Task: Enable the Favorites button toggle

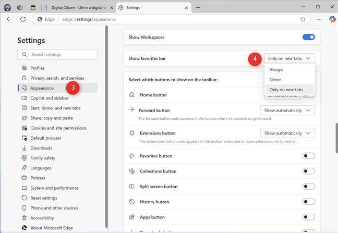Action: point(308,156)
